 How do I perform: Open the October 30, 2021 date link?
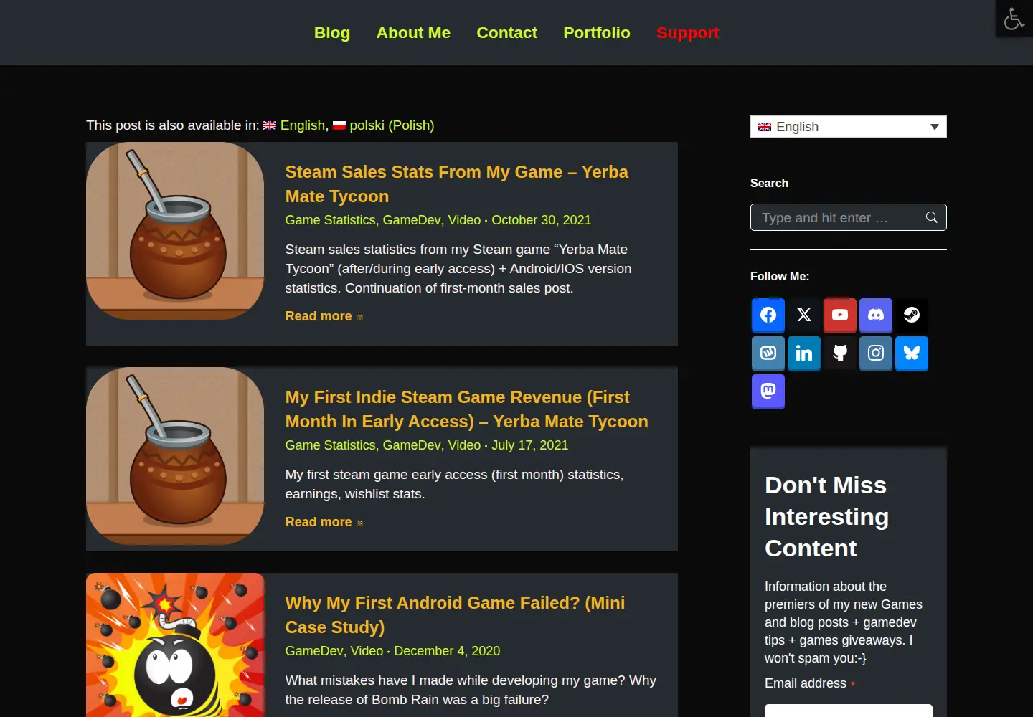click(541, 220)
